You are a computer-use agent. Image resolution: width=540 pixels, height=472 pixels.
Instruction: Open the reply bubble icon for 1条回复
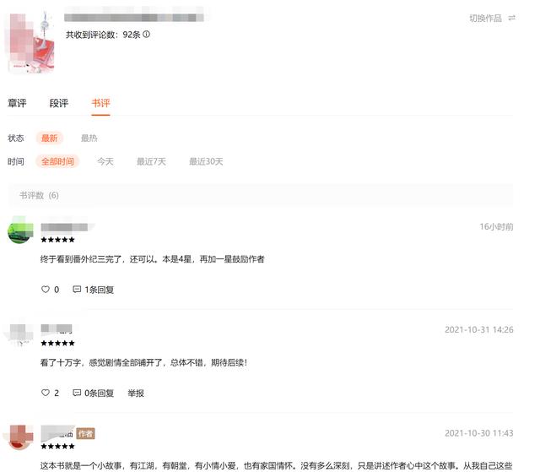pos(77,290)
